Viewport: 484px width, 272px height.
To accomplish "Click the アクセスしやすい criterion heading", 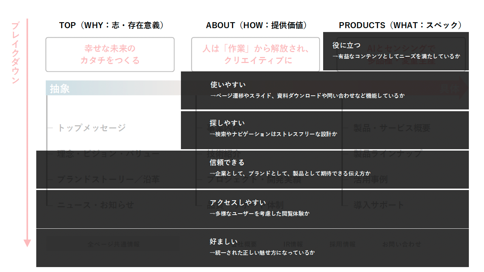I will (238, 202).
